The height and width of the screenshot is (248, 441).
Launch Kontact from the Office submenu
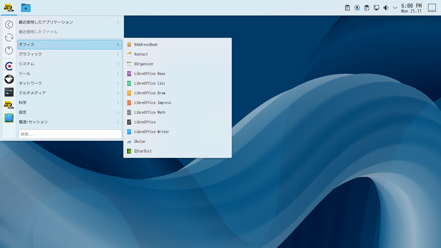click(x=178, y=54)
